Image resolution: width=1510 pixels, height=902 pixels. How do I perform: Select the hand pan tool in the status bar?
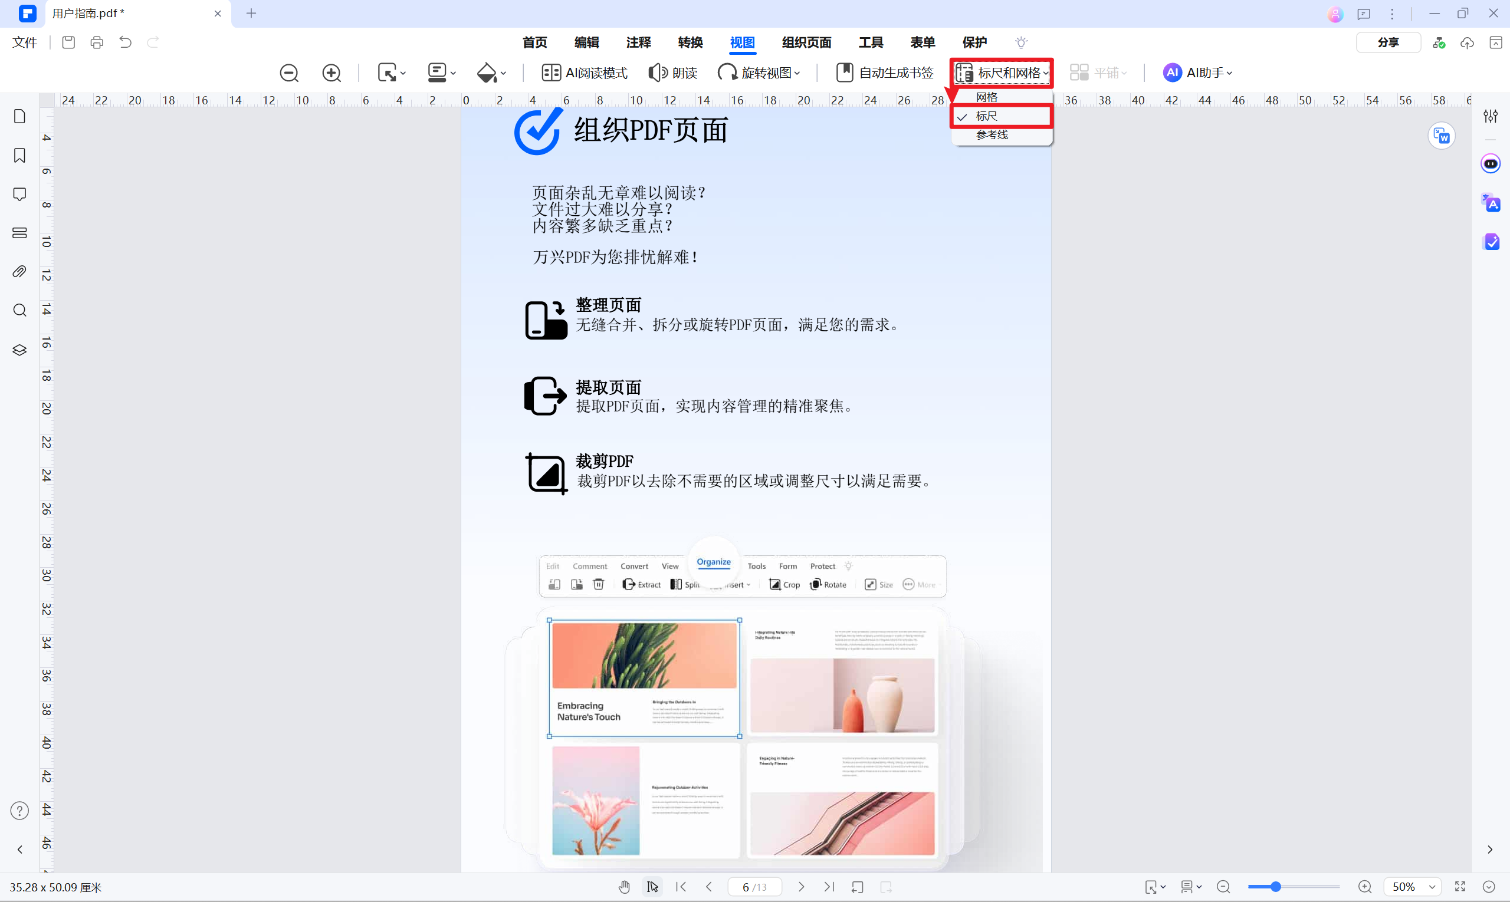click(624, 887)
